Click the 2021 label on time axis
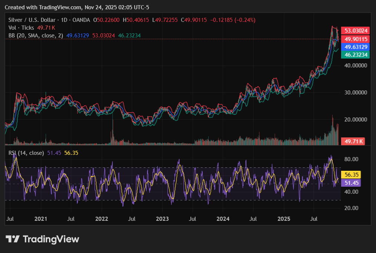 pyautogui.click(x=40, y=219)
